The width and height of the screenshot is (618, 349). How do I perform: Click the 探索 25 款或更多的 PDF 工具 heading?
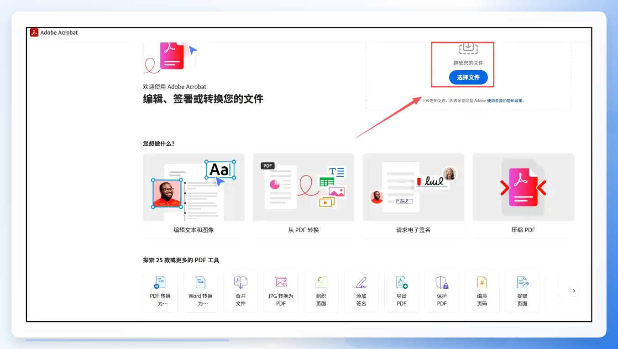pyautogui.click(x=181, y=260)
